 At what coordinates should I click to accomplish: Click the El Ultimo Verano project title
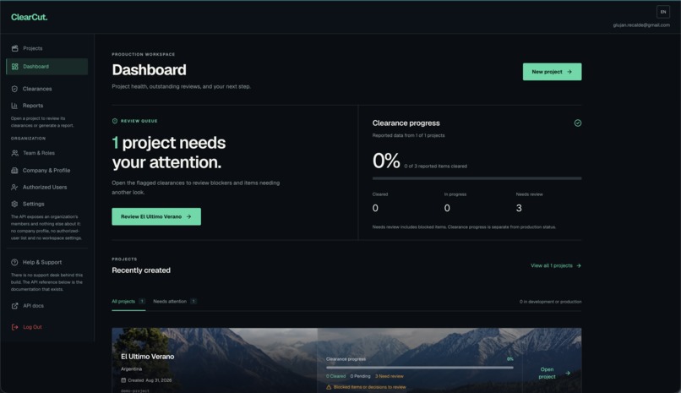coord(147,357)
